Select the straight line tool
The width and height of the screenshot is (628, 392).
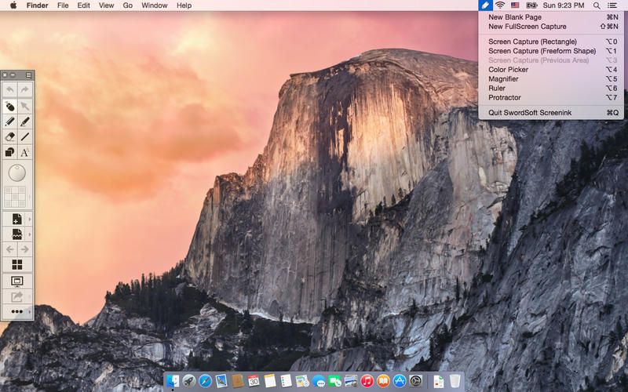point(25,136)
